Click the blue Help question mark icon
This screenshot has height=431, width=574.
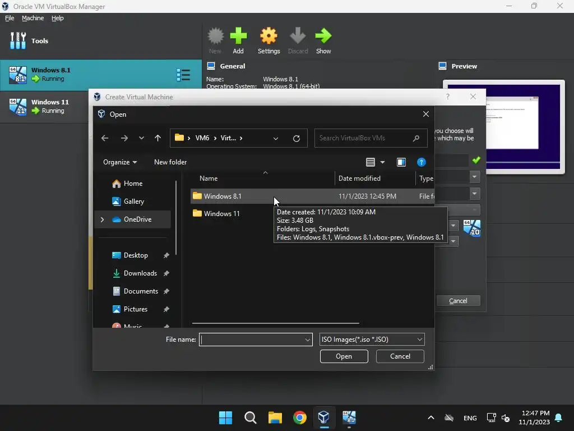click(422, 162)
